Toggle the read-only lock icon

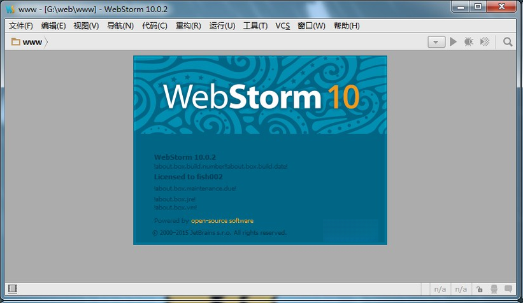[479, 289]
